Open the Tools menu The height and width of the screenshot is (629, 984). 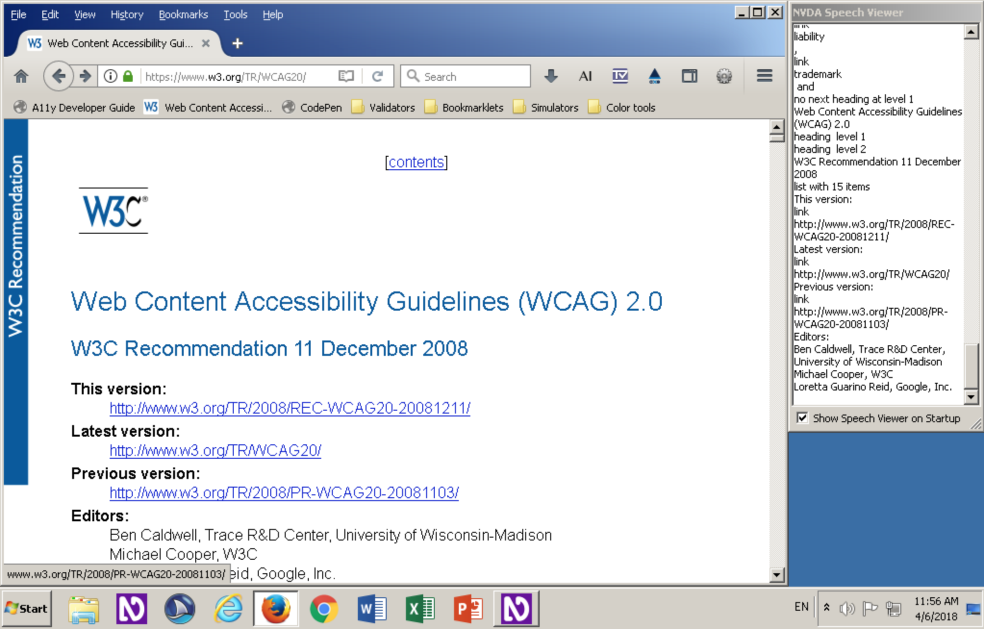coord(235,14)
